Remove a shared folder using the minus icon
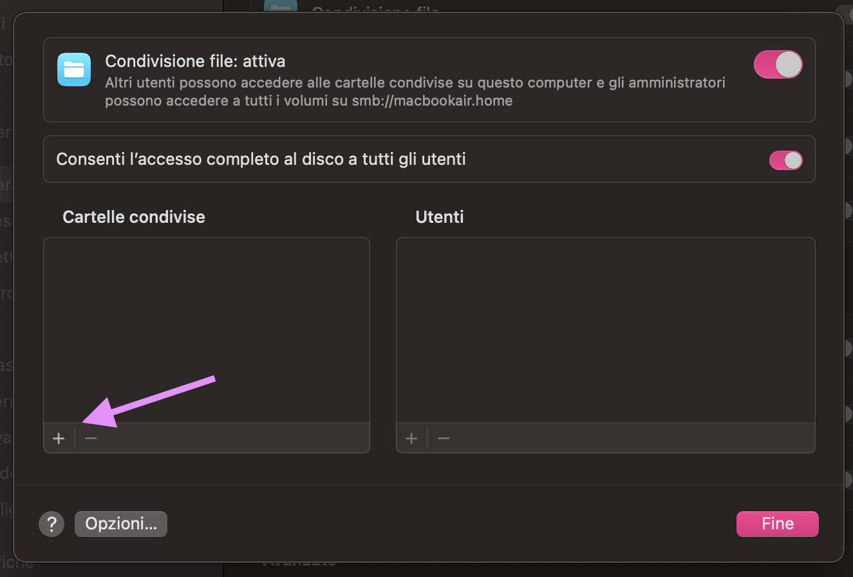Screen dimensions: 853x577 90,438
